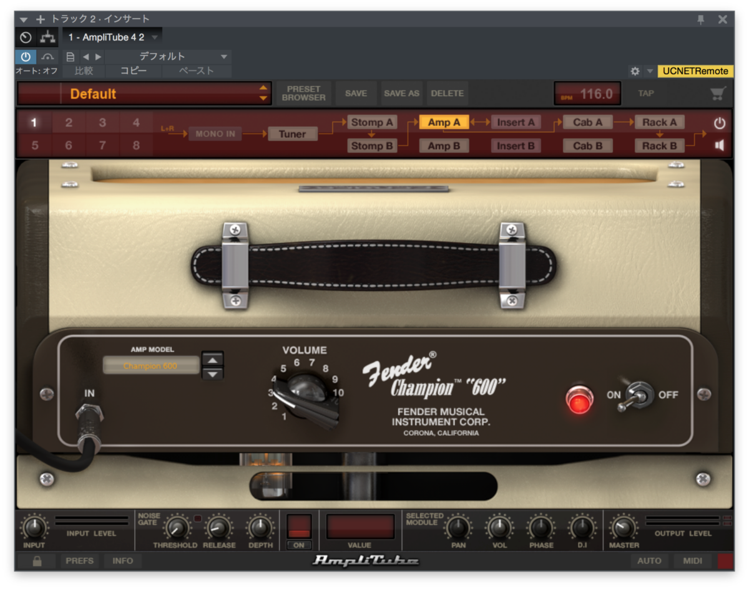The width and height of the screenshot is (749, 589).
Task: Go to previous host preset arrow
Action: pos(86,57)
